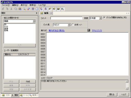Viewport: 131px width, 98px height.
Task: Expand the ビット長 16ビット dropdown
Action: (69, 25)
